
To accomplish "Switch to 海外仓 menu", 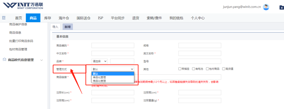I will pyautogui.click(x=64, y=18).
